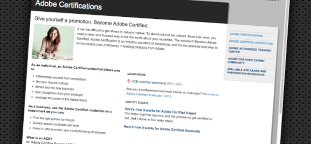Click 'Attract and win new business' bullet

coord(54,88)
